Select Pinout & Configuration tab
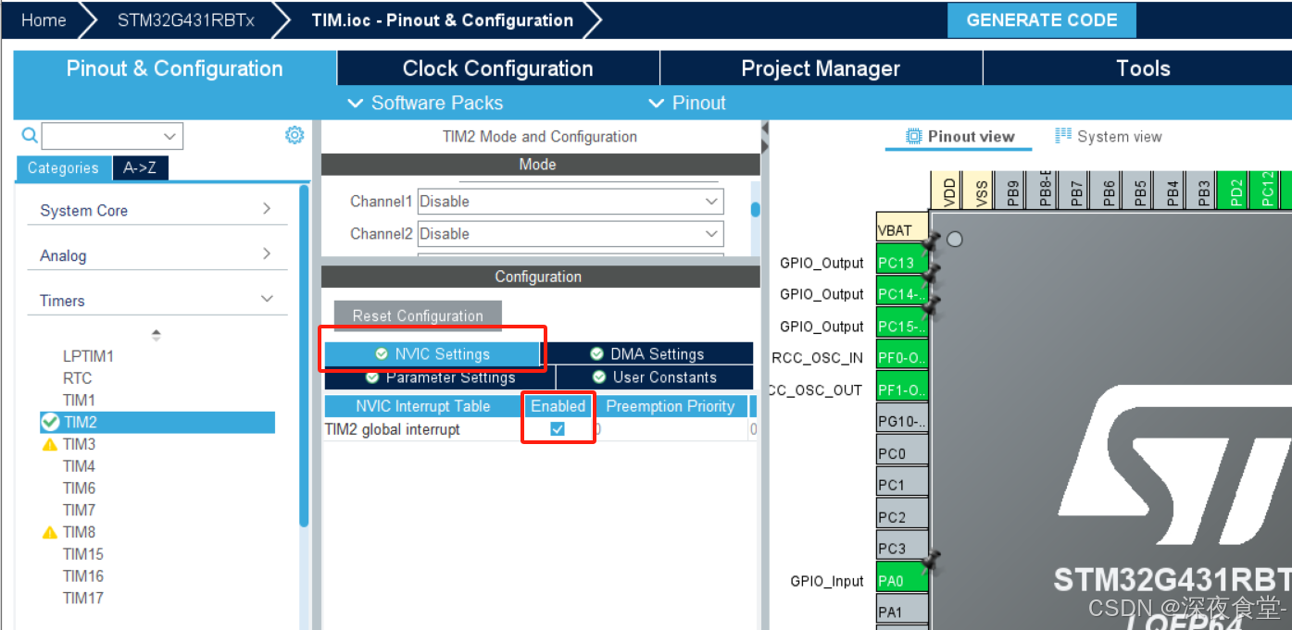 point(174,68)
